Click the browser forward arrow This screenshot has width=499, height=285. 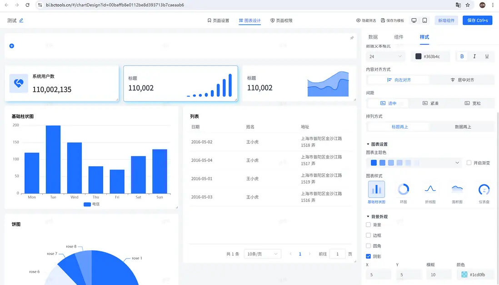point(17,5)
